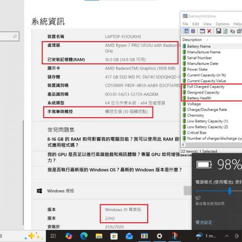Open Microsoft Store from taskbar

114,236
